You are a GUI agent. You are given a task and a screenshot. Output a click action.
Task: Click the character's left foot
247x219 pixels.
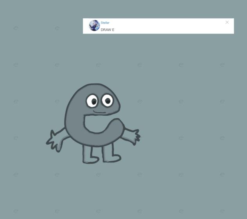point(90,159)
